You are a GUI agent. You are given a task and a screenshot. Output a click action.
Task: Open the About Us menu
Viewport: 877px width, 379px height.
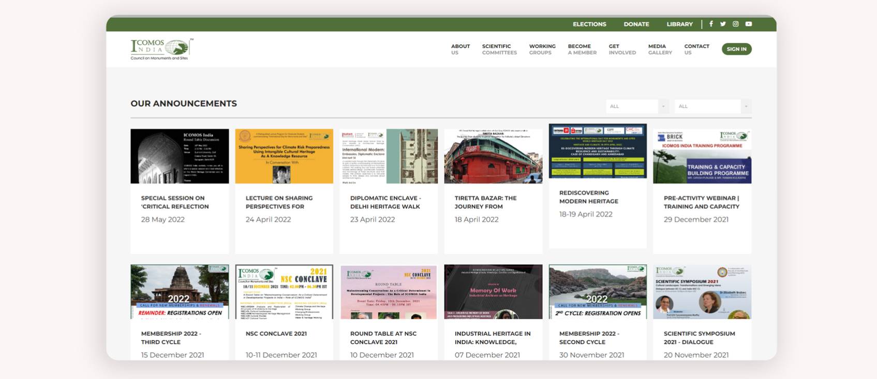pos(460,49)
